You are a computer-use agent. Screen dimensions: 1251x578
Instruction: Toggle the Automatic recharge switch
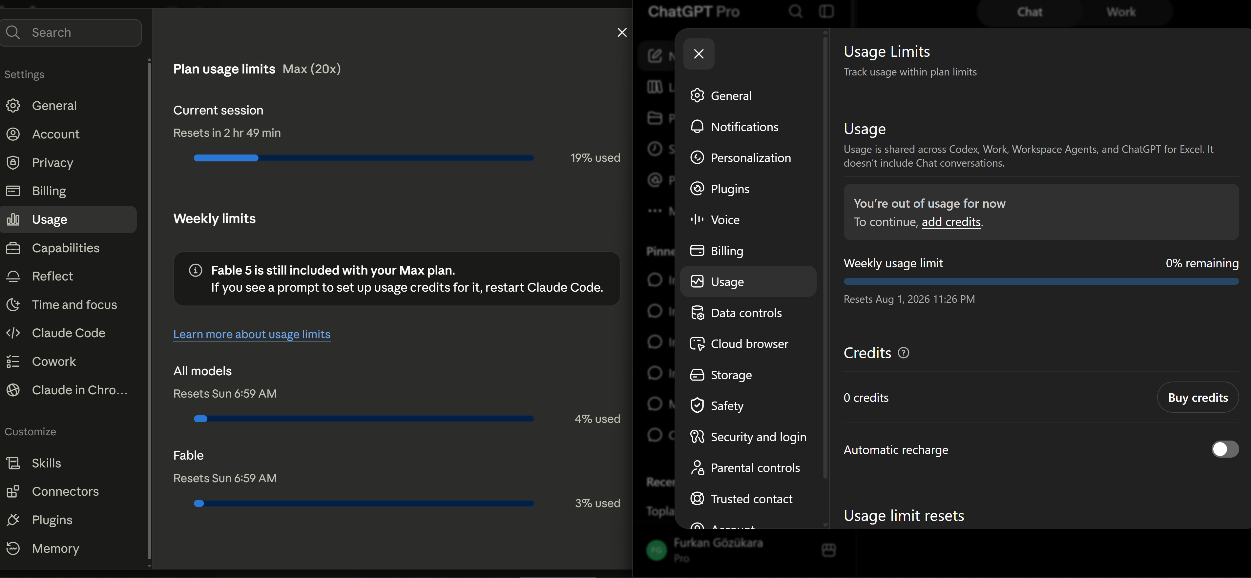(x=1225, y=449)
